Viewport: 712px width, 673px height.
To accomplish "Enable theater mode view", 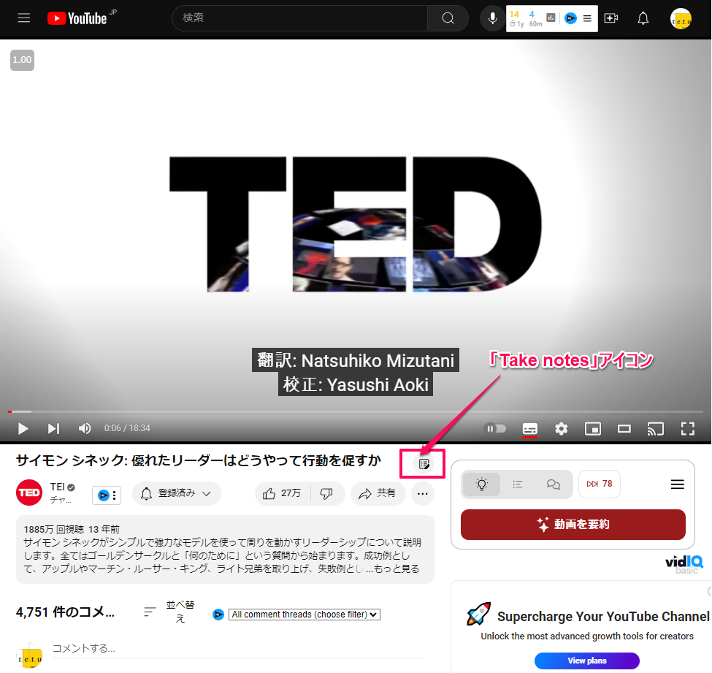I will (x=624, y=428).
